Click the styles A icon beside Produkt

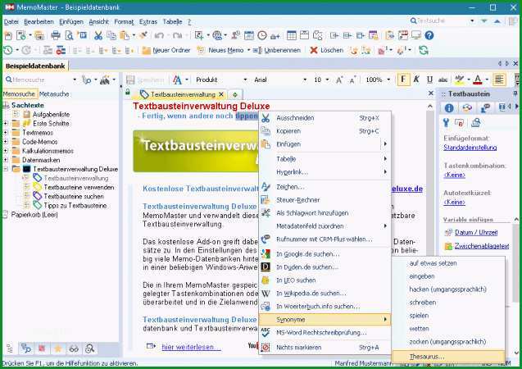click(x=177, y=80)
